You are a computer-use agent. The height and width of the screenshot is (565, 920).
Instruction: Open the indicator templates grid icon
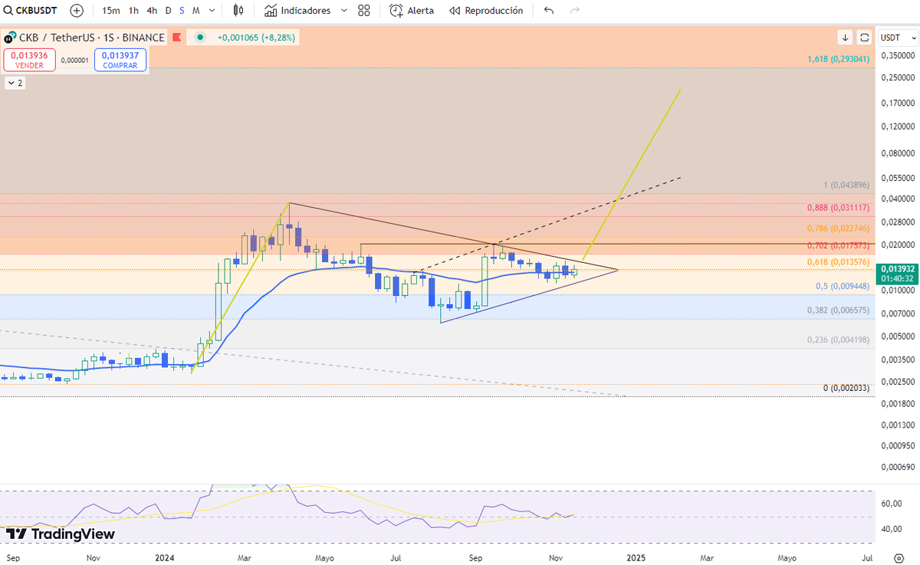coord(363,11)
